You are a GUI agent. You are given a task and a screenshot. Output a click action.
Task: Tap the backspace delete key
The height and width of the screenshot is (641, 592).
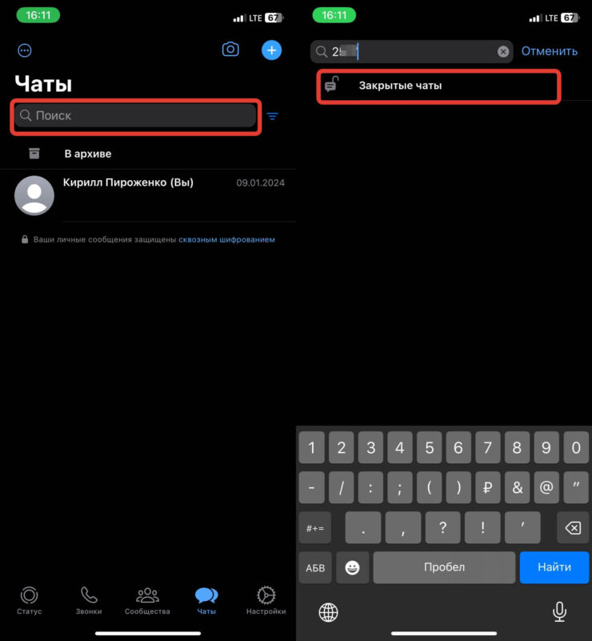573,527
